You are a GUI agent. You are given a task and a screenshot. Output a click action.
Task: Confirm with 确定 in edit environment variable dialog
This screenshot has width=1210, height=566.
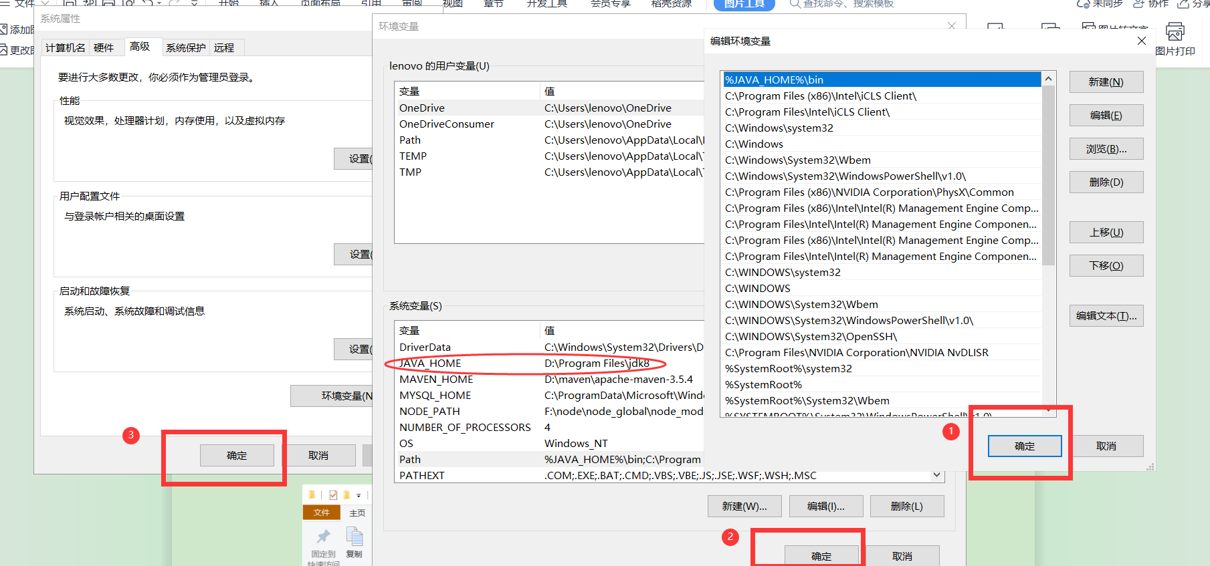pyautogui.click(x=1024, y=446)
